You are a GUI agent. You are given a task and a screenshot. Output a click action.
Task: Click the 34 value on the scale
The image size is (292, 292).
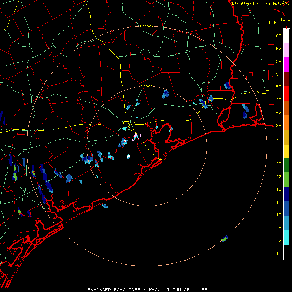coord(279,138)
